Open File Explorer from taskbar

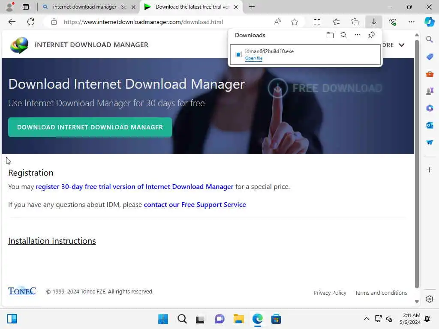[238, 319]
